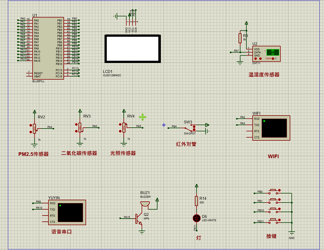Viewport: 324px width, 250px height.
Task: Click the power arrow terminal right of SW3
Action: pos(207,125)
